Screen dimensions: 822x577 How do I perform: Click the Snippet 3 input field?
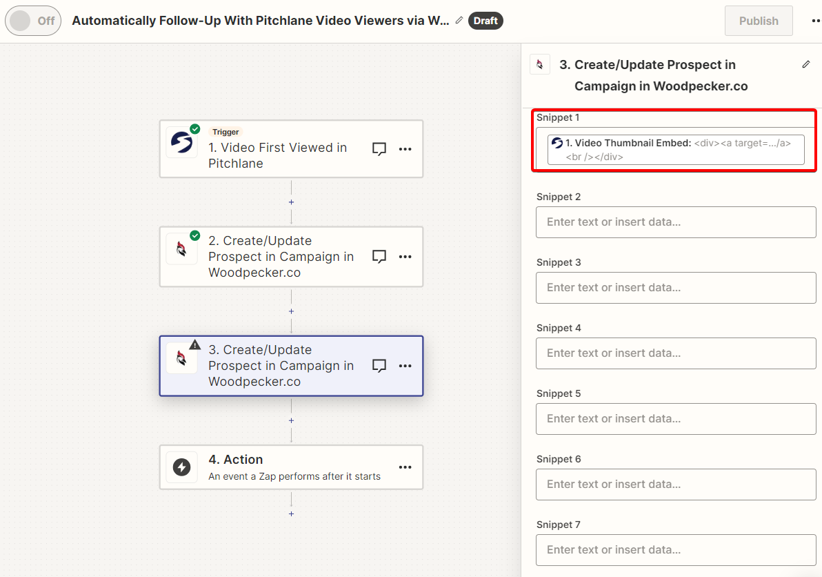tap(676, 287)
